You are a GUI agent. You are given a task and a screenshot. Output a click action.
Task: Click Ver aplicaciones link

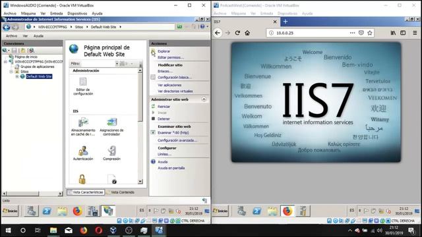coord(169,85)
